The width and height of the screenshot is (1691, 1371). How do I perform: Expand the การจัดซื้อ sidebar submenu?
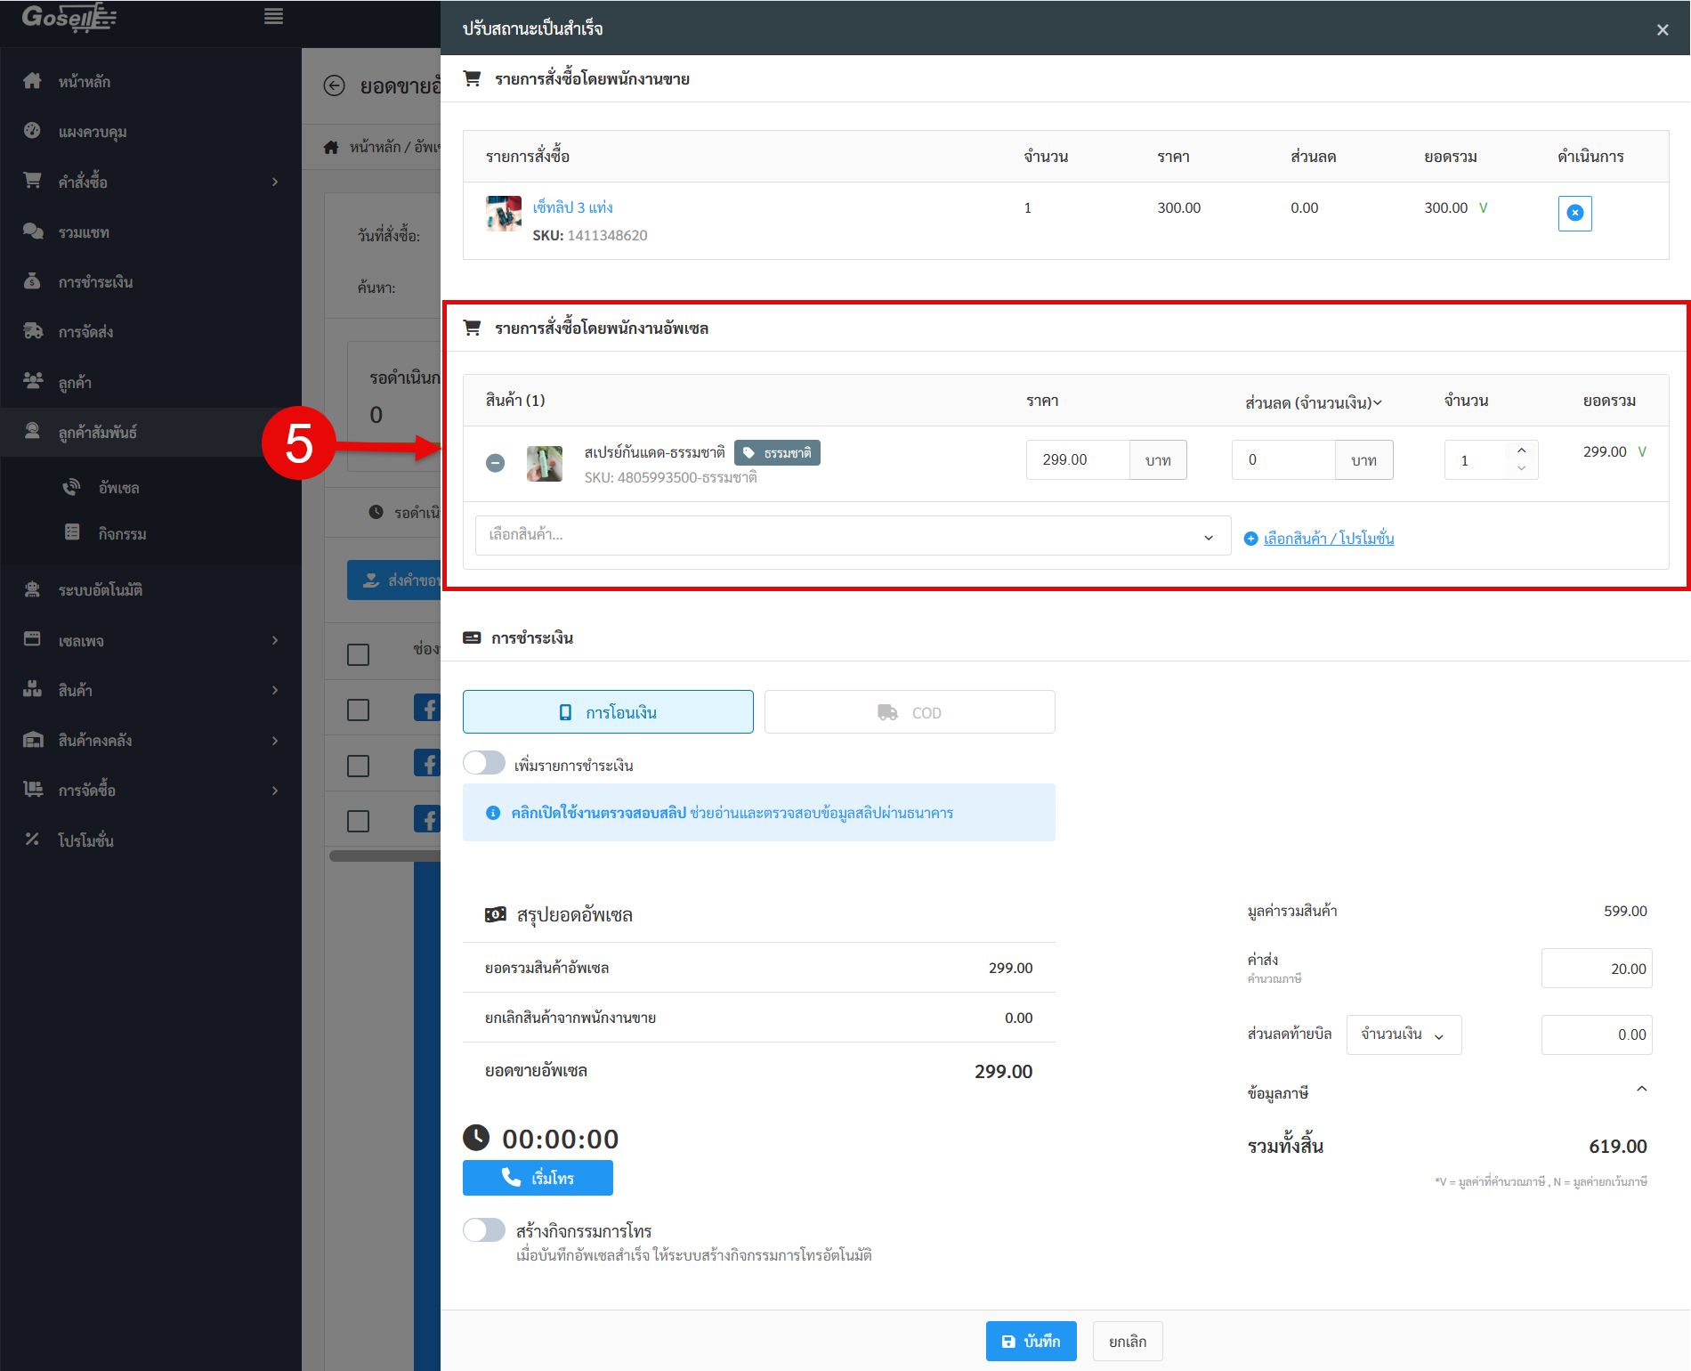coord(275,791)
